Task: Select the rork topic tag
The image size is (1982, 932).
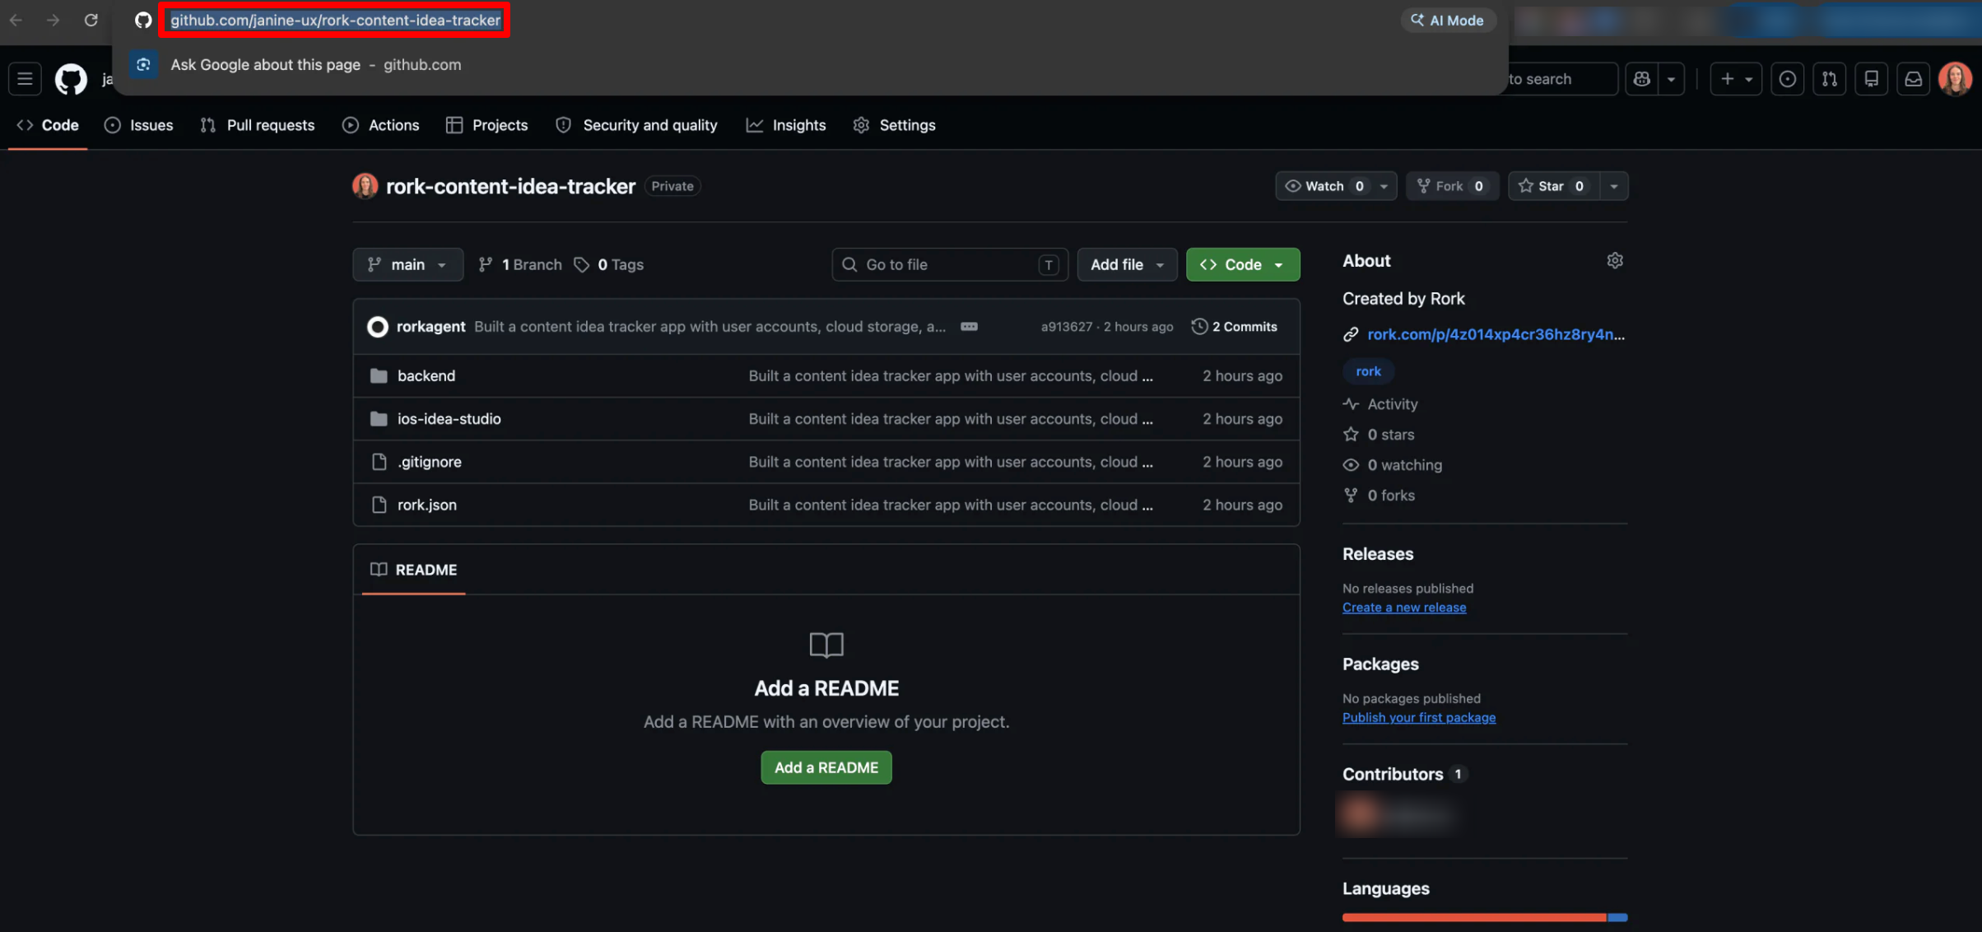Action: click(1368, 371)
